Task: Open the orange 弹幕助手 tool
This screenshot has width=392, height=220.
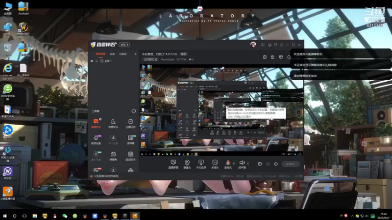Action: (x=96, y=123)
